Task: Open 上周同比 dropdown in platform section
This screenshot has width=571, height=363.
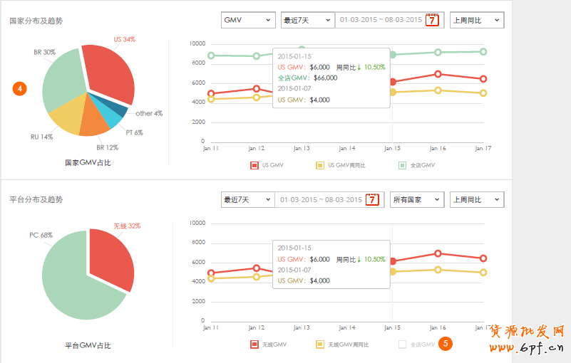Action: [476, 200]
